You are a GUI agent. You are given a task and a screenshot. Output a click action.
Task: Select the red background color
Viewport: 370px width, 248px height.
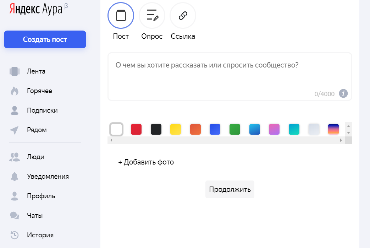click(136, 129)
